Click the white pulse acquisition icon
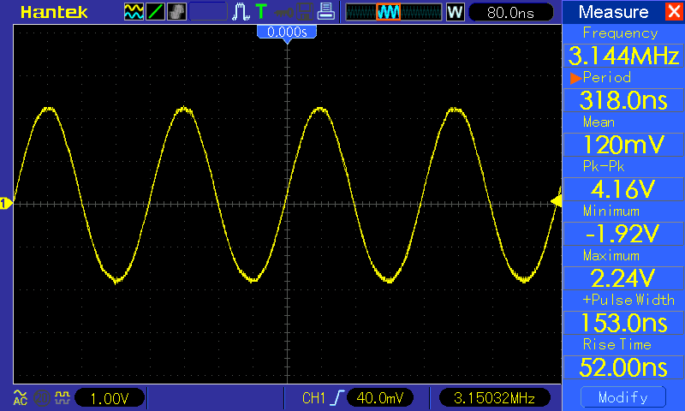Image resolution: width=685 pixels, height=411 pixels. (241, 12)
